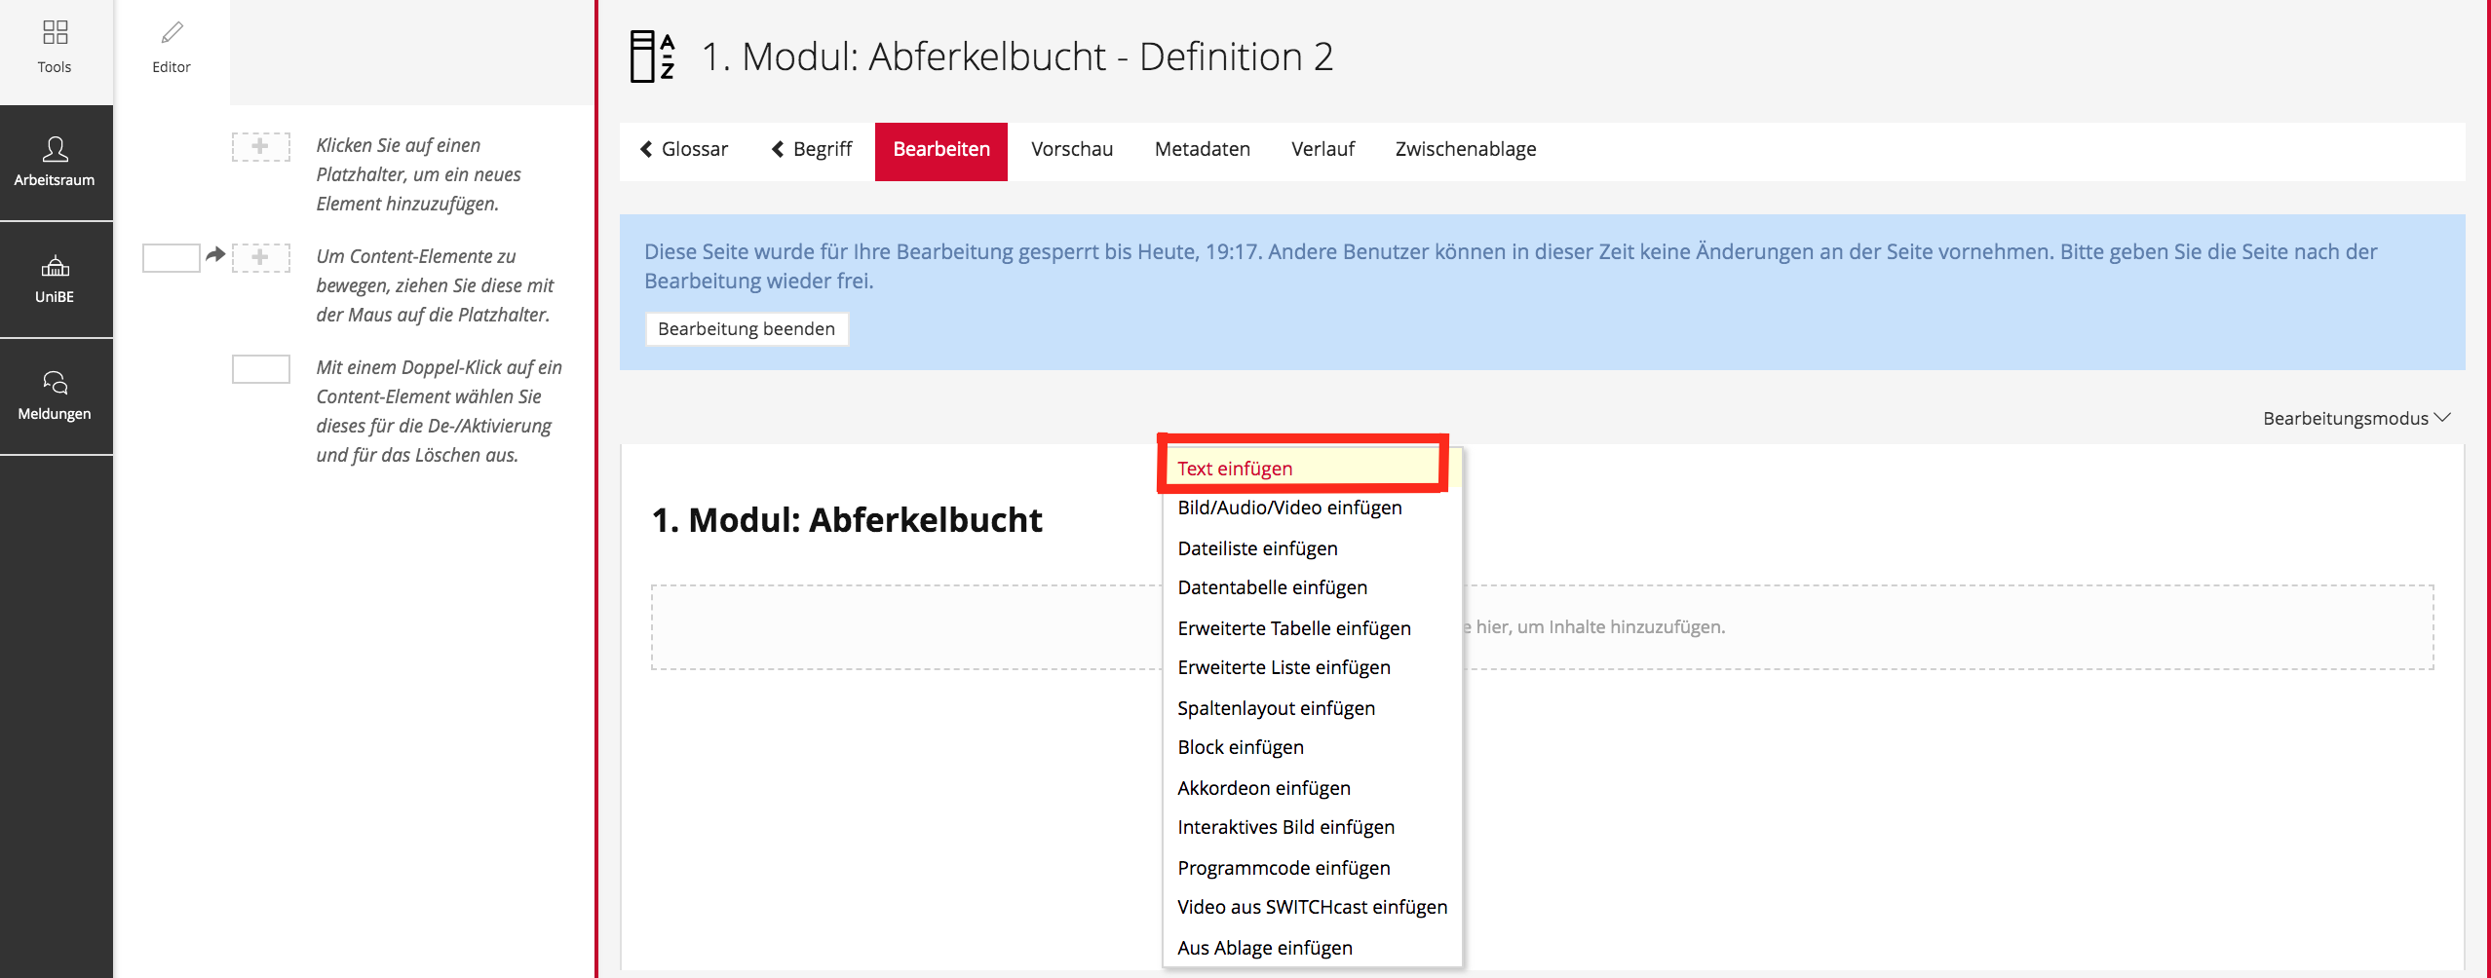The height and width of the screenshot is (978, 2491).
Task: Go back to Begriff
Action: [812, 149]
